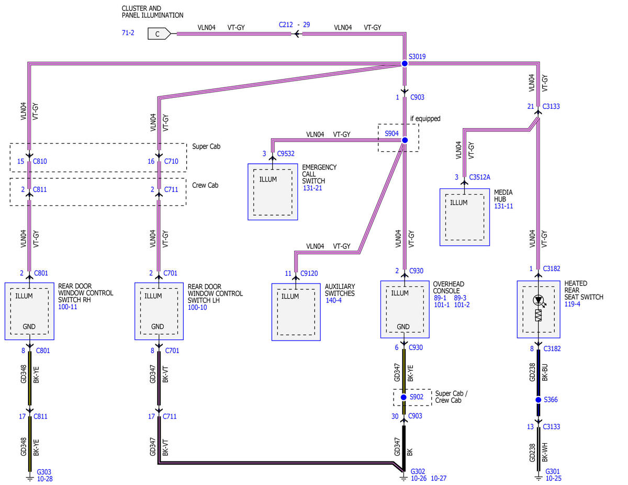Click connector label C212
628x485 pixels.
[286, 25]
